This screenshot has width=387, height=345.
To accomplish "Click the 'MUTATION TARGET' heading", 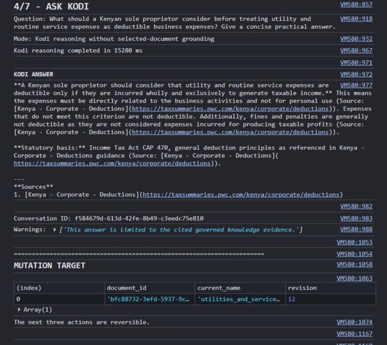I will tap(49, 266).
